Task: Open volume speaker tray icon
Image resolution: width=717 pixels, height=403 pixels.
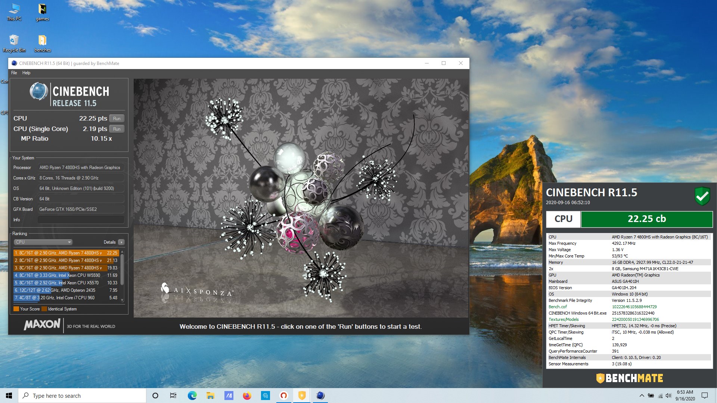Action: (x=668, y=396)
